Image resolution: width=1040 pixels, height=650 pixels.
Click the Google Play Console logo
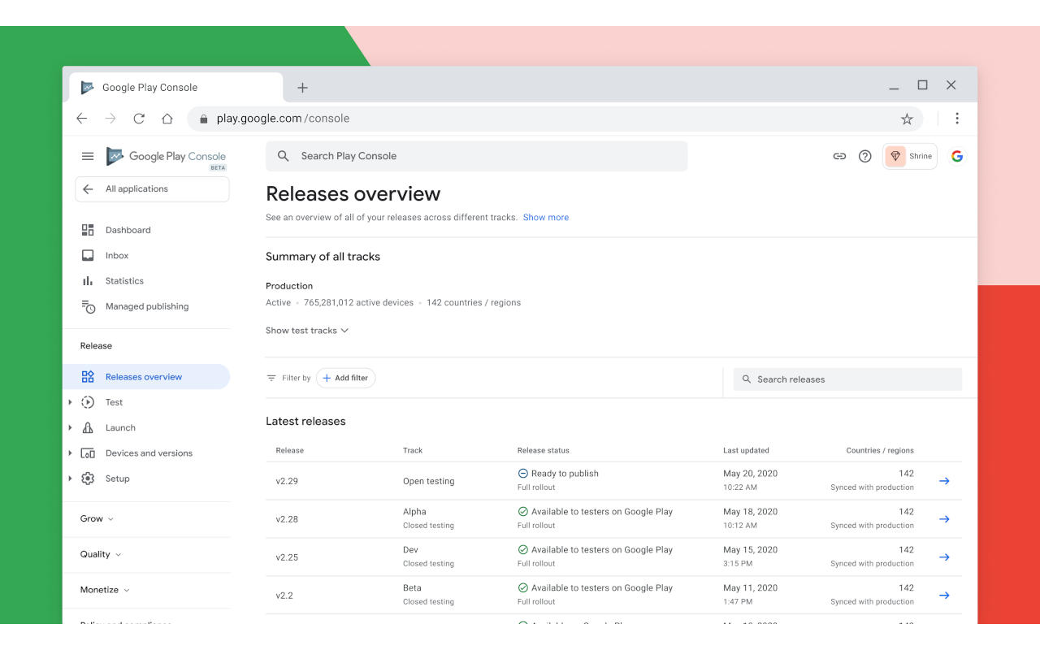[x=166, y=156]
